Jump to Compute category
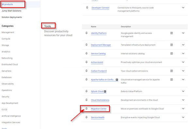 point(6,39)
